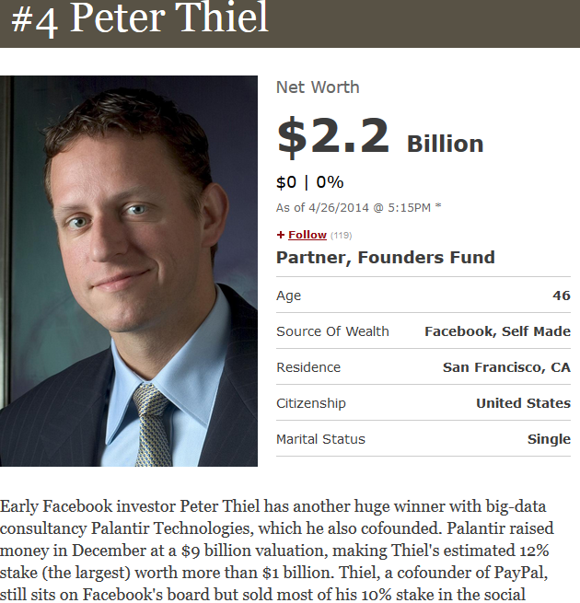Select the Age row value 46

coord(562,296)
